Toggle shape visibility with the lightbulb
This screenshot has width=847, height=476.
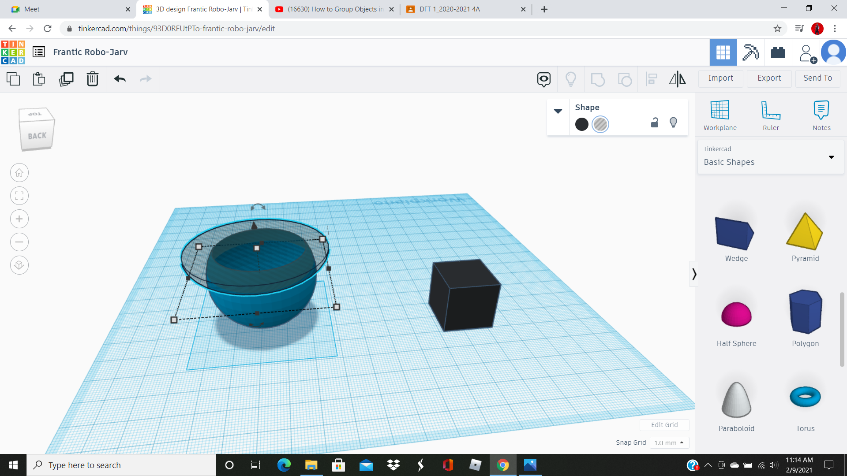pos(673,123)
